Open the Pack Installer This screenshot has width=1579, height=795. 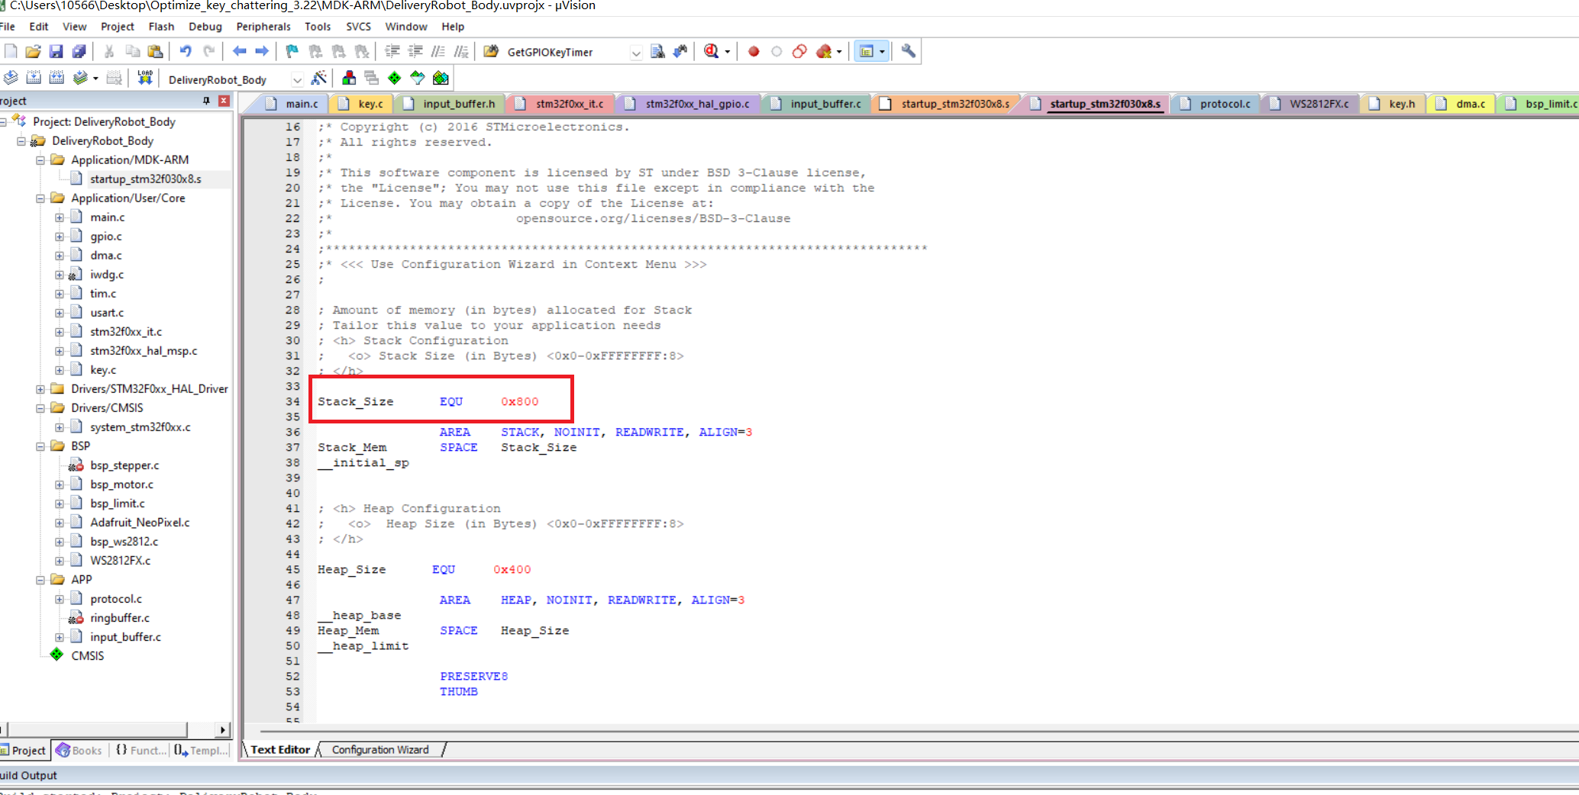394,77
